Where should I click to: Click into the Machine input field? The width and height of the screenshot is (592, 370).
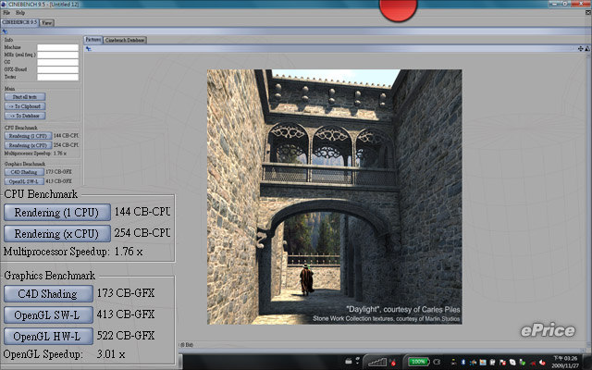pos(57,47)
